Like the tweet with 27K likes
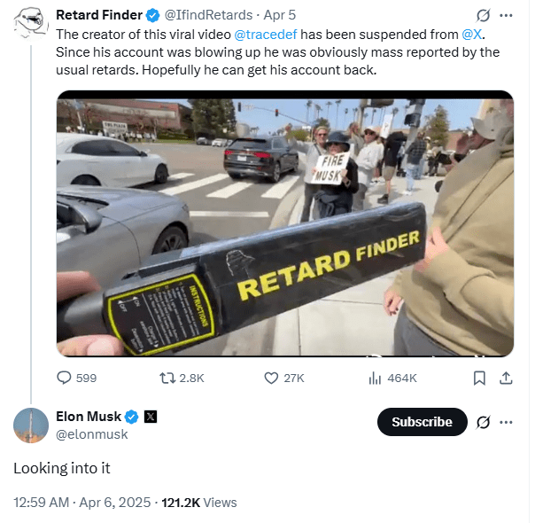535x523 pixels. 272,378
